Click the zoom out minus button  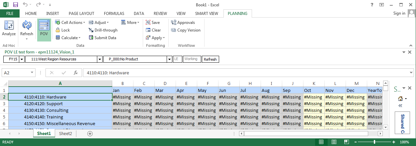356,142
